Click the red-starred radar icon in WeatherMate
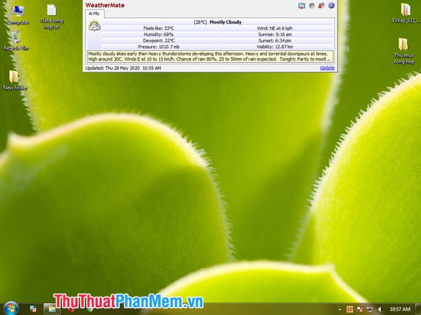 pos(321,5)
